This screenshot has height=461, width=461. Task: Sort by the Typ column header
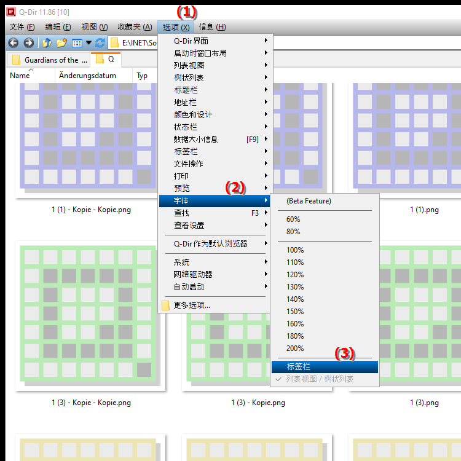[145, 76]
